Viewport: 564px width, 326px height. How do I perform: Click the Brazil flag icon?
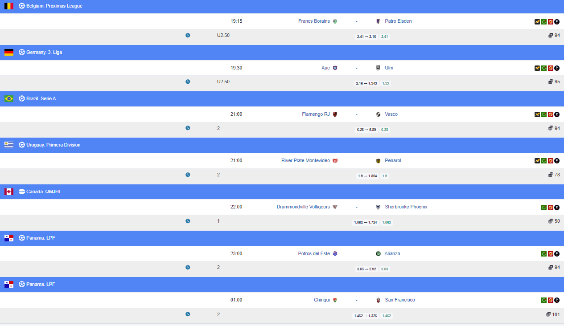point(9,99)
